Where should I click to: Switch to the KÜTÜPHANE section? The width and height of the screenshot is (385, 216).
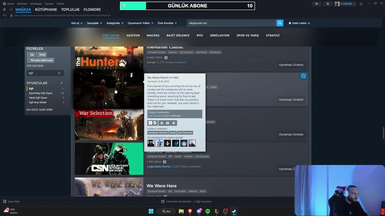(x=46, y=10)
